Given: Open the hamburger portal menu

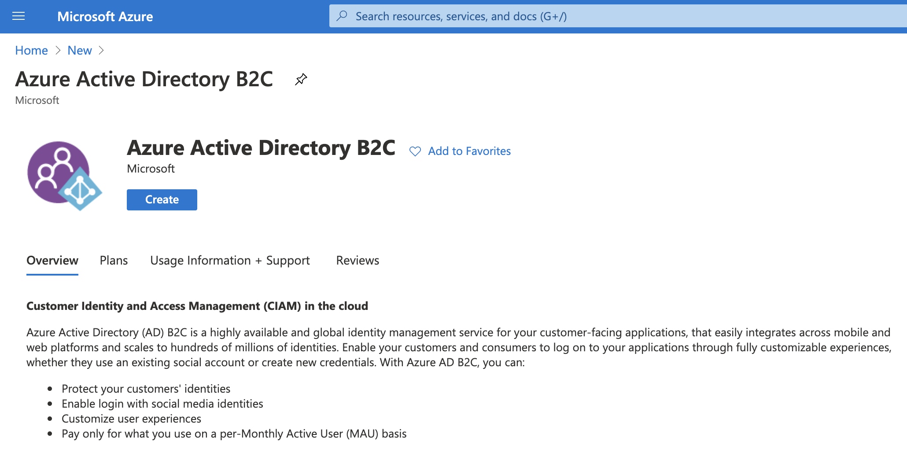Looking at the screenshot, I should pyautogui.click(x=18, y=17).
